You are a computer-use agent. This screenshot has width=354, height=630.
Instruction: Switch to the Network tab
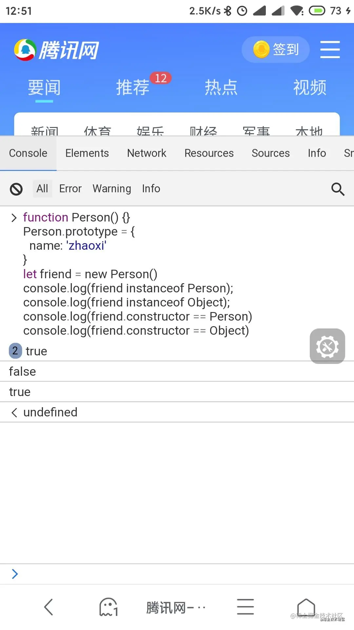(147, 153)
